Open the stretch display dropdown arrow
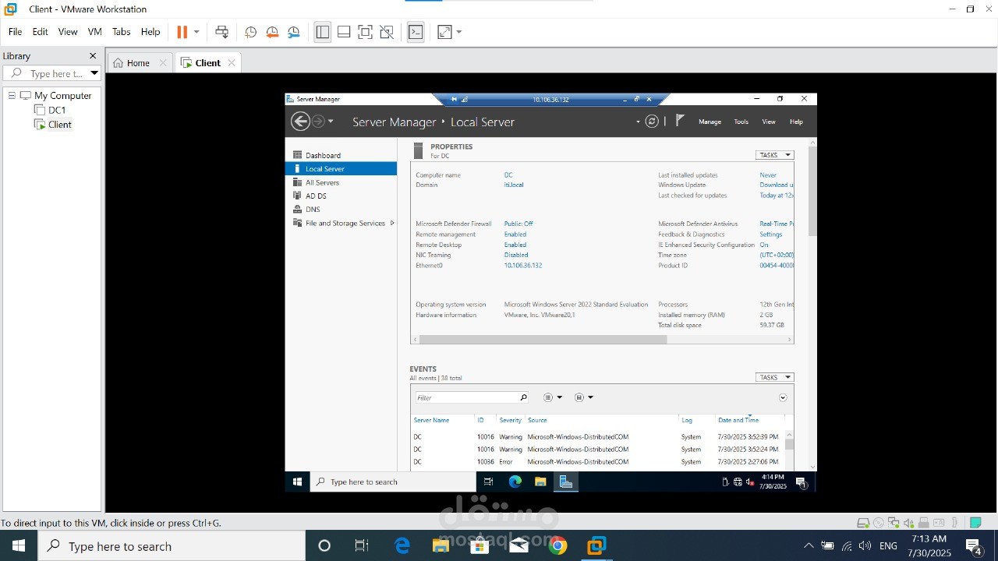The image size is (998, 561). click(458, 32)
